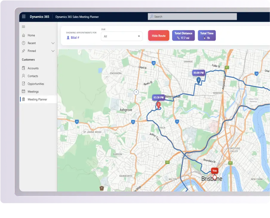Click the BARDON label on map
This screenshot has width=270, height=218.
click(x=118, y=154)
